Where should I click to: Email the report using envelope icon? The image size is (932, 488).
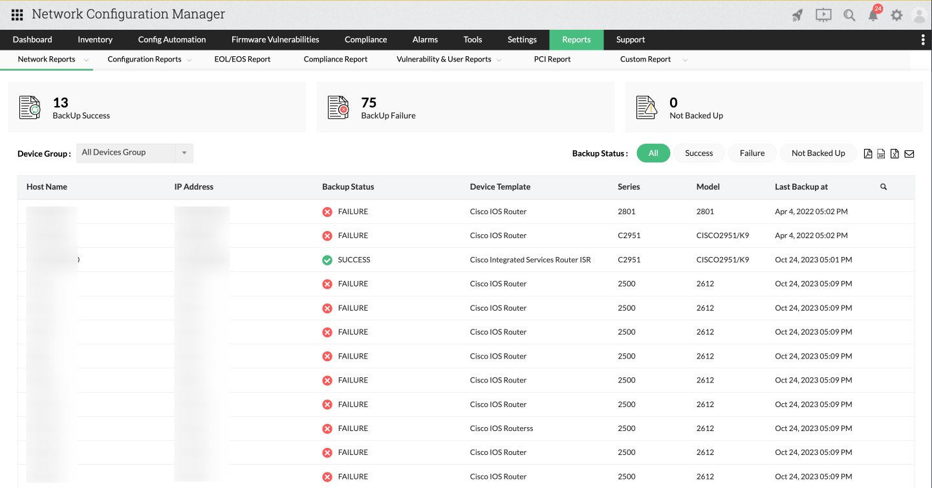[x=909, y=153]
